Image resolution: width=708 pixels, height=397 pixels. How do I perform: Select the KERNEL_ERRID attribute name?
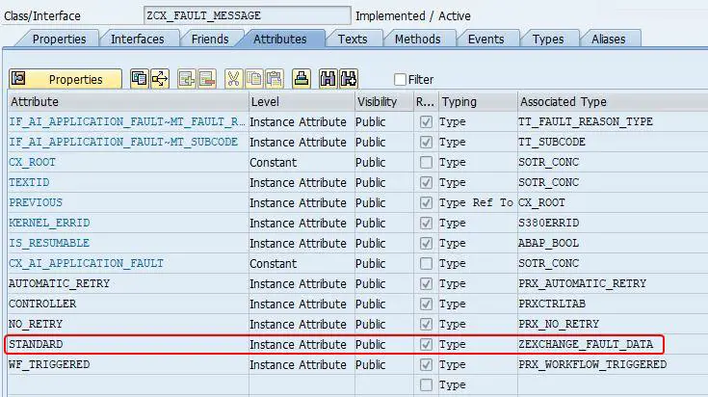tap(49, 224)
